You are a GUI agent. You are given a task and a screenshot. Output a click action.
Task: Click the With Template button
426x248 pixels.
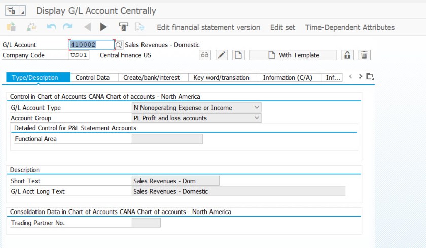[x=293, y=55]
